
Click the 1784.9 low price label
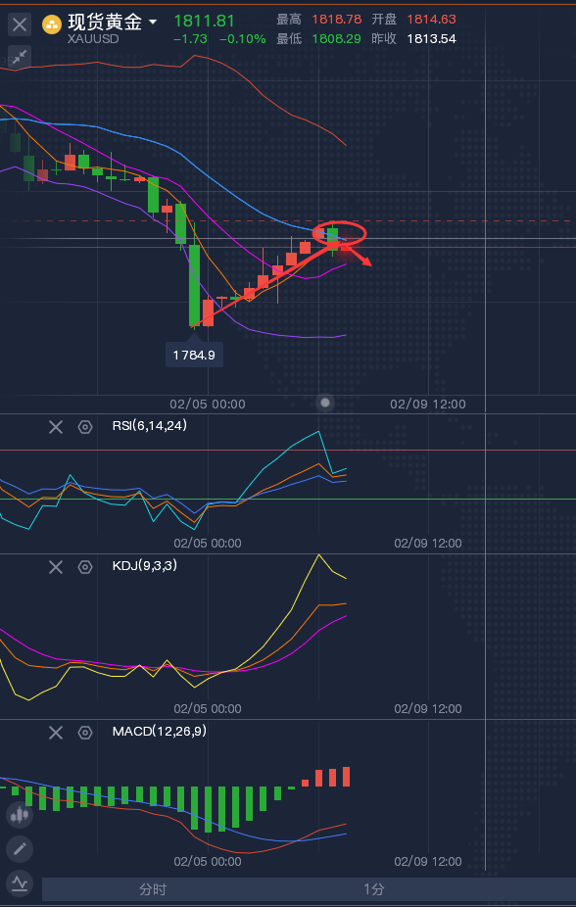(x=194, y=355)
